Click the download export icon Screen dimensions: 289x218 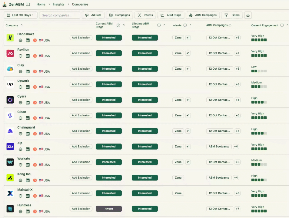pos(248,15)
